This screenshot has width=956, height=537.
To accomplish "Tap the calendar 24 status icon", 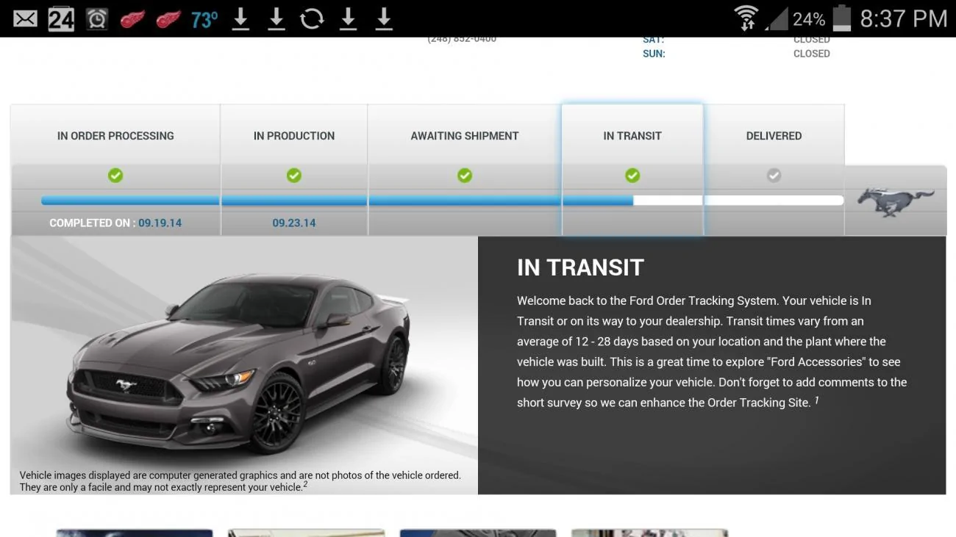I will 61,18.
